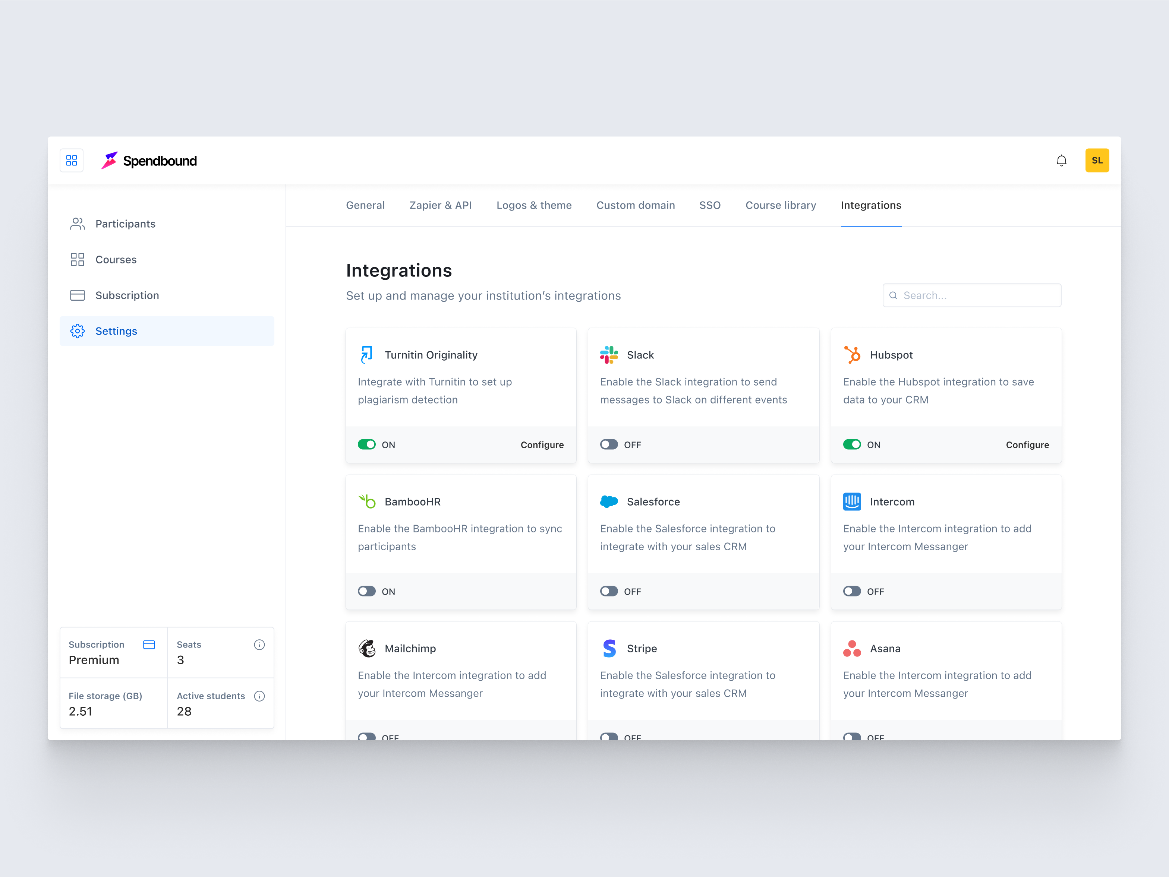Click the Stripe card title
This screenshot has width=1169, height=877.
click(642, 649)
